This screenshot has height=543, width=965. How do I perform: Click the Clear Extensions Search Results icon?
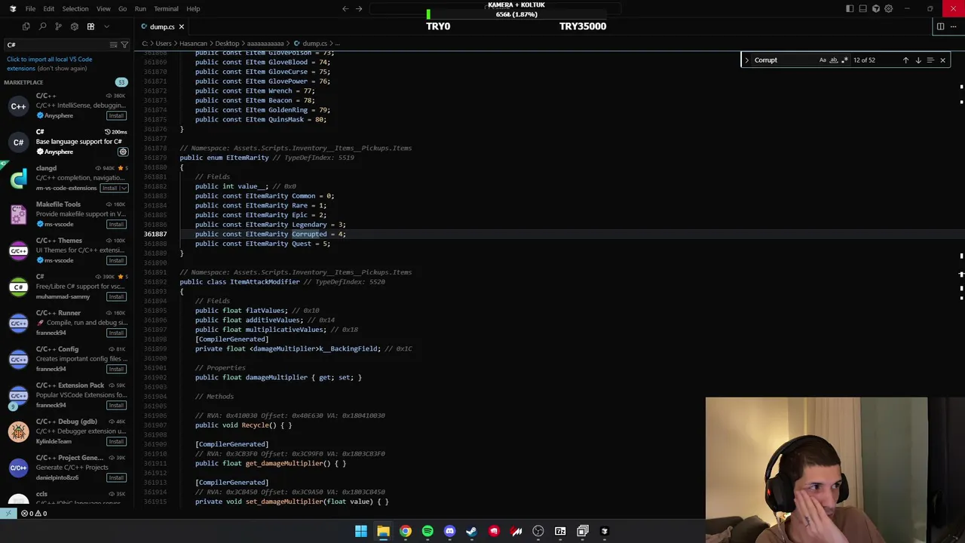click(x=113, y=44)
